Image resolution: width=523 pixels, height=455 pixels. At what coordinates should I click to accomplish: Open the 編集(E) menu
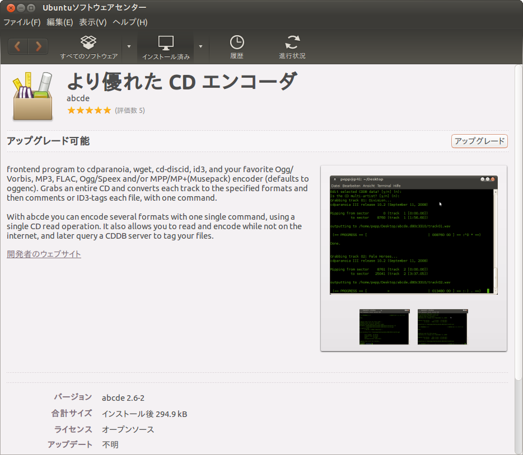(x=60, y=22)
